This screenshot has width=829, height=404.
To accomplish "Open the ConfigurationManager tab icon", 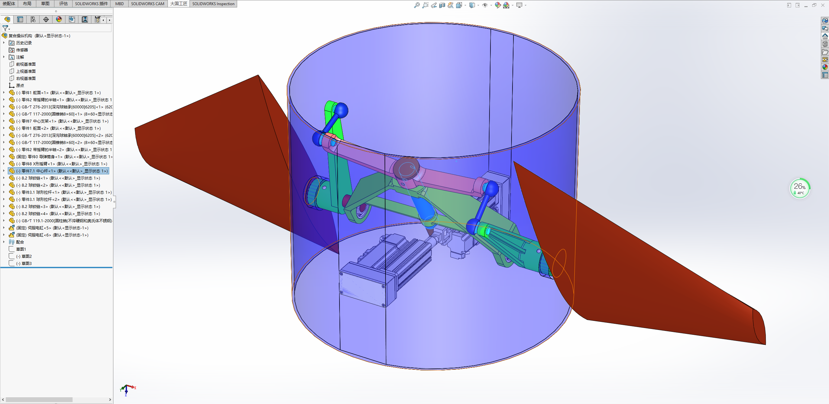I will coord(33,19).
